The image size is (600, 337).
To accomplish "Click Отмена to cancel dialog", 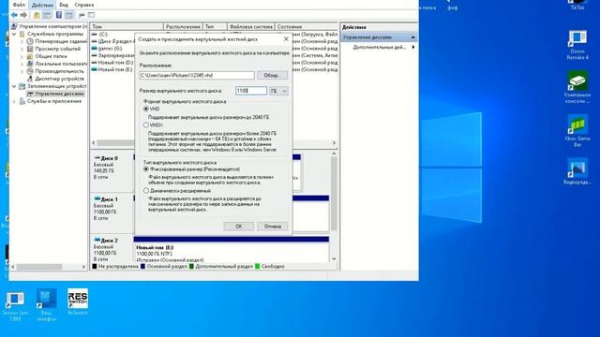I will (x=273, y=227).
